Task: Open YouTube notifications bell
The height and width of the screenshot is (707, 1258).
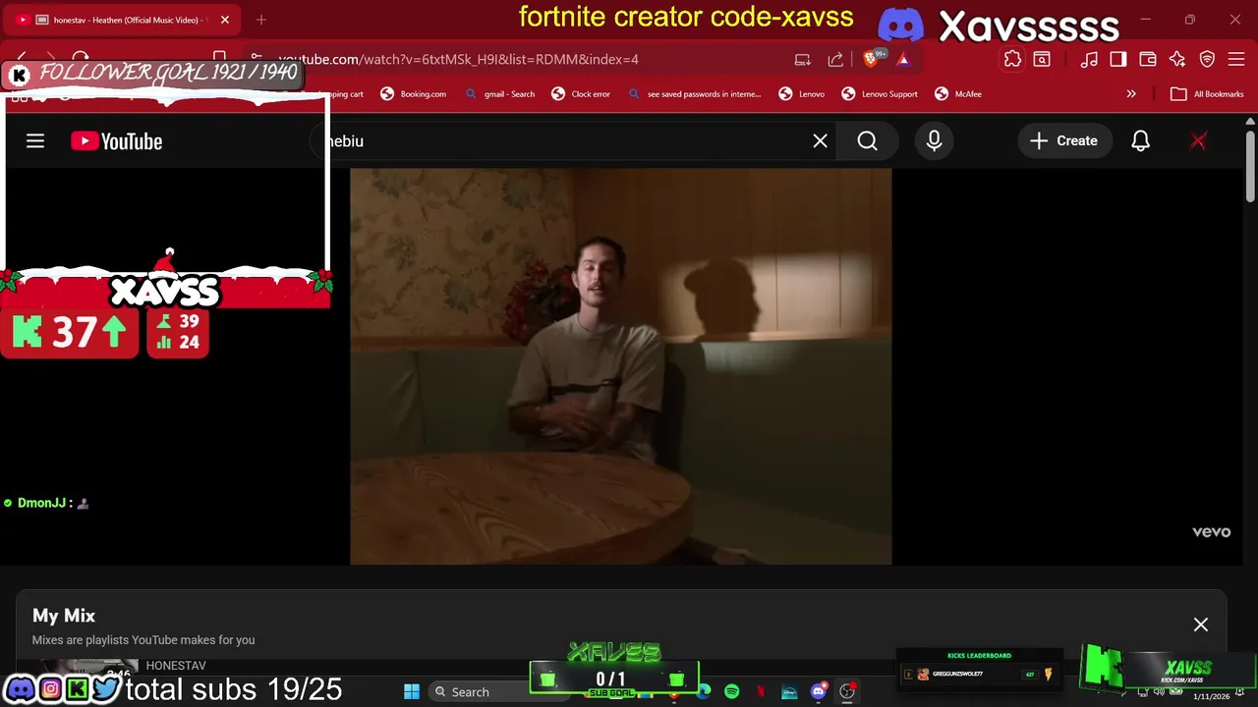Action: [1140, 141]
